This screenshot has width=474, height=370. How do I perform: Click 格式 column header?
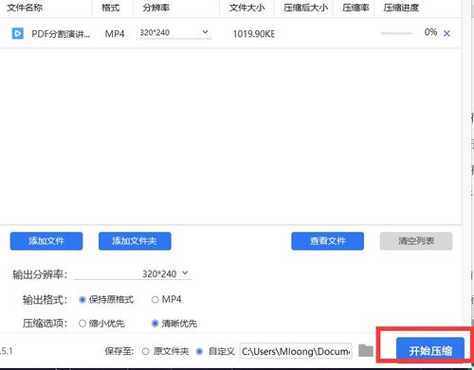(111, 8)
